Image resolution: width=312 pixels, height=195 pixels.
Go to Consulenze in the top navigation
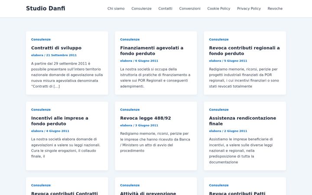click(x=141, y=9)
